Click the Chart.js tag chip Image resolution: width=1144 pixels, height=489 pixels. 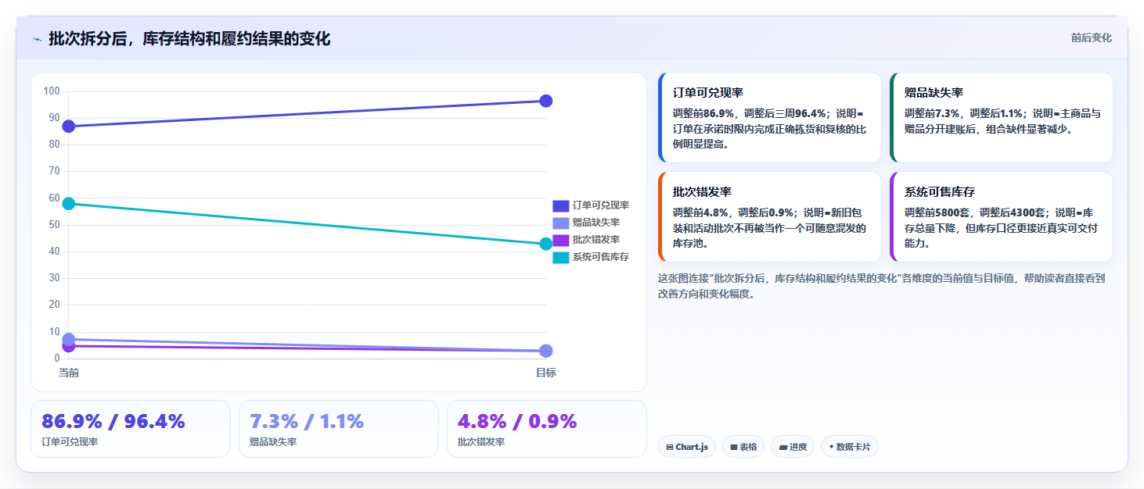687,447
